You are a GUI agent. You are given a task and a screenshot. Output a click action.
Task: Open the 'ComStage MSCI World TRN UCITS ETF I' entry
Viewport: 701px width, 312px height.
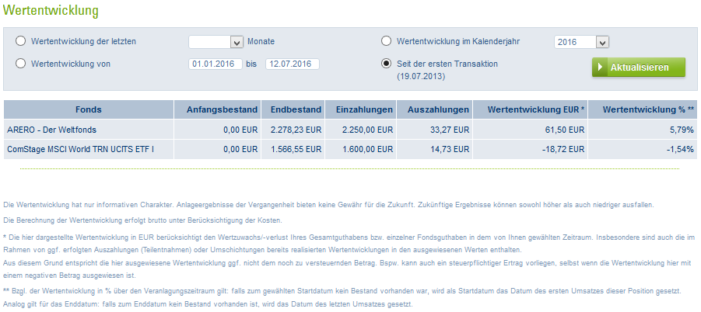[80, 148]
